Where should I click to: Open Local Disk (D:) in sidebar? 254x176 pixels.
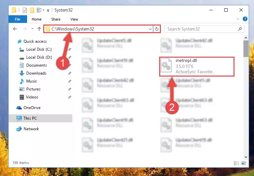[39, 57]
